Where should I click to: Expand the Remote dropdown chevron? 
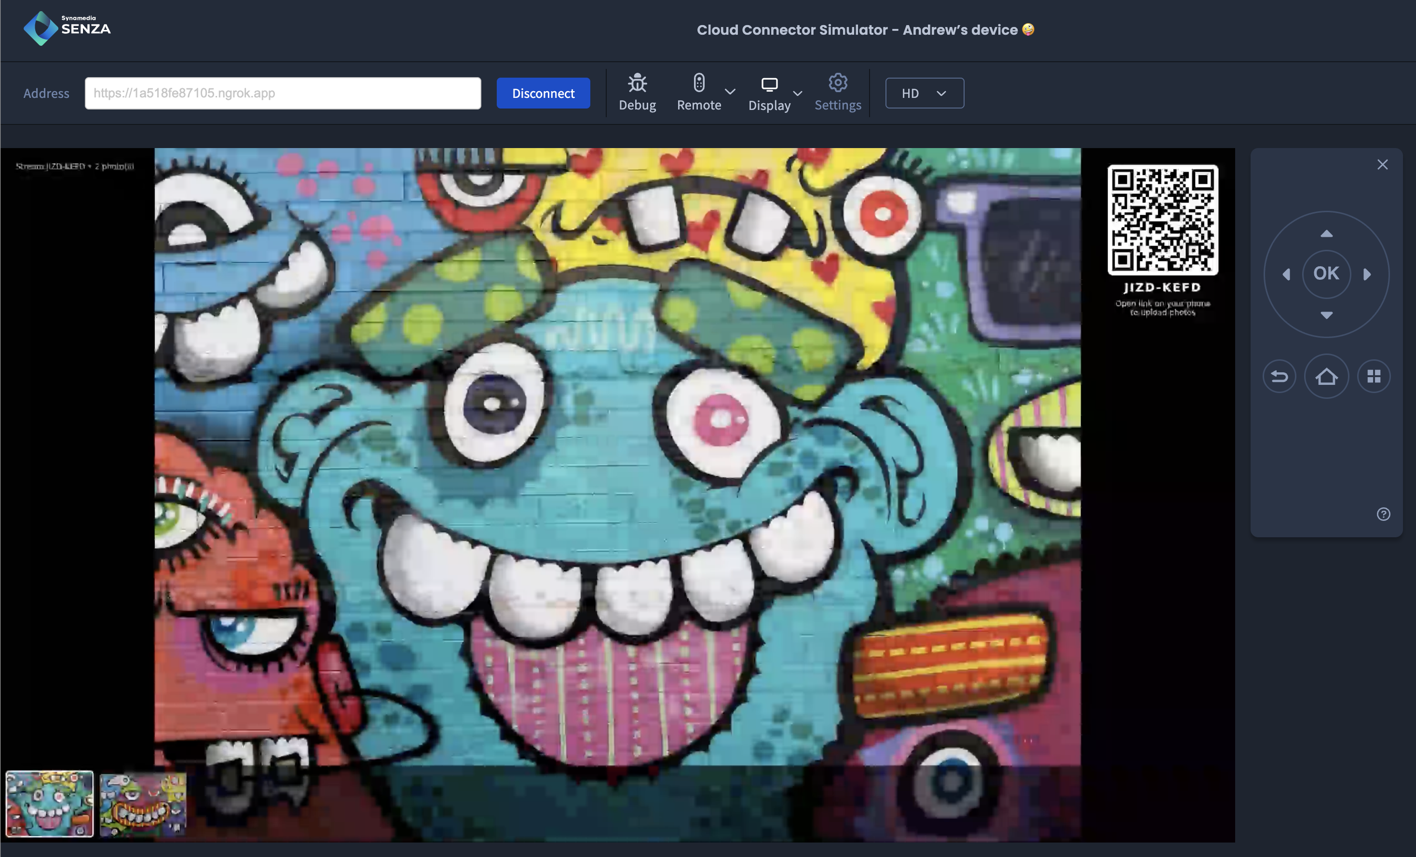click(x=730, y=92)
